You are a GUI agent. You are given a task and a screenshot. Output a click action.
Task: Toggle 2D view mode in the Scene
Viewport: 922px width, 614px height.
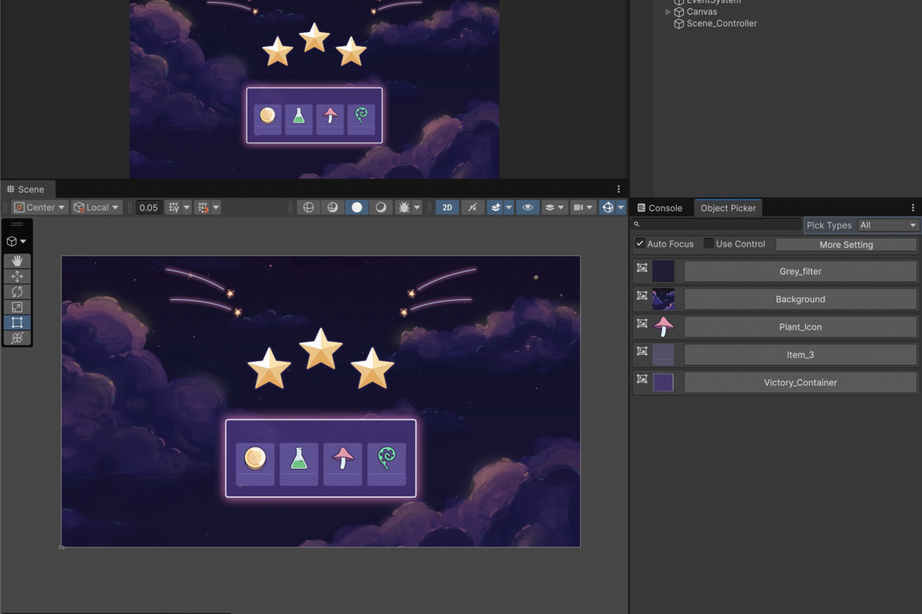(447, 207)
